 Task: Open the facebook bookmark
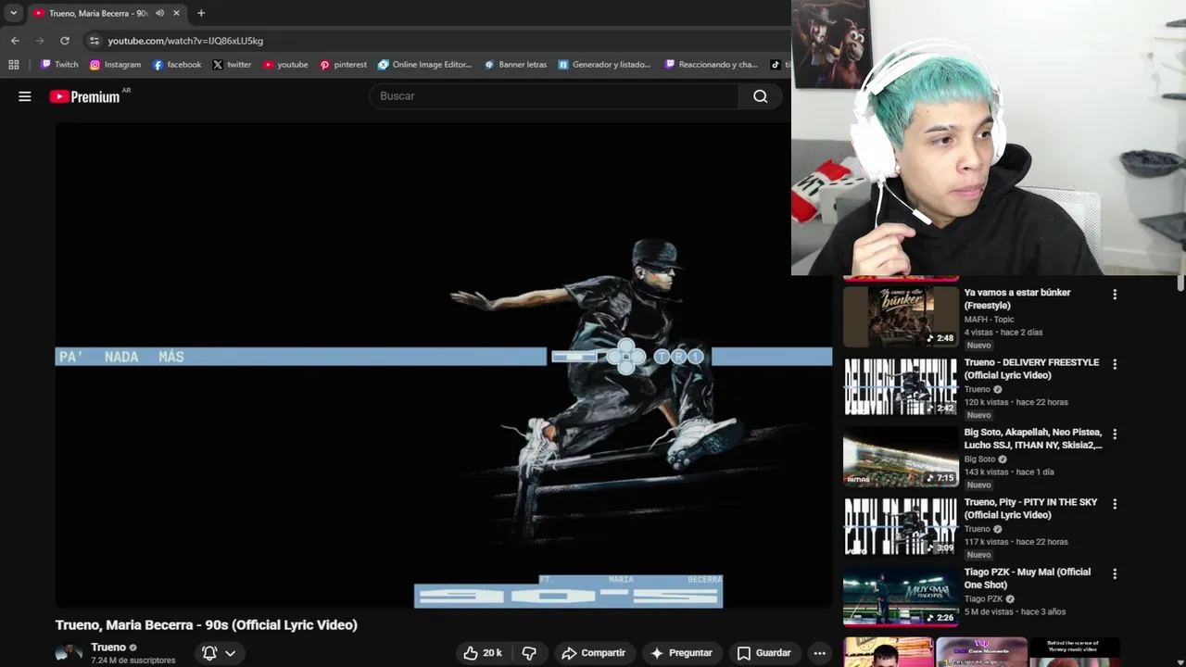coord(176,65)
